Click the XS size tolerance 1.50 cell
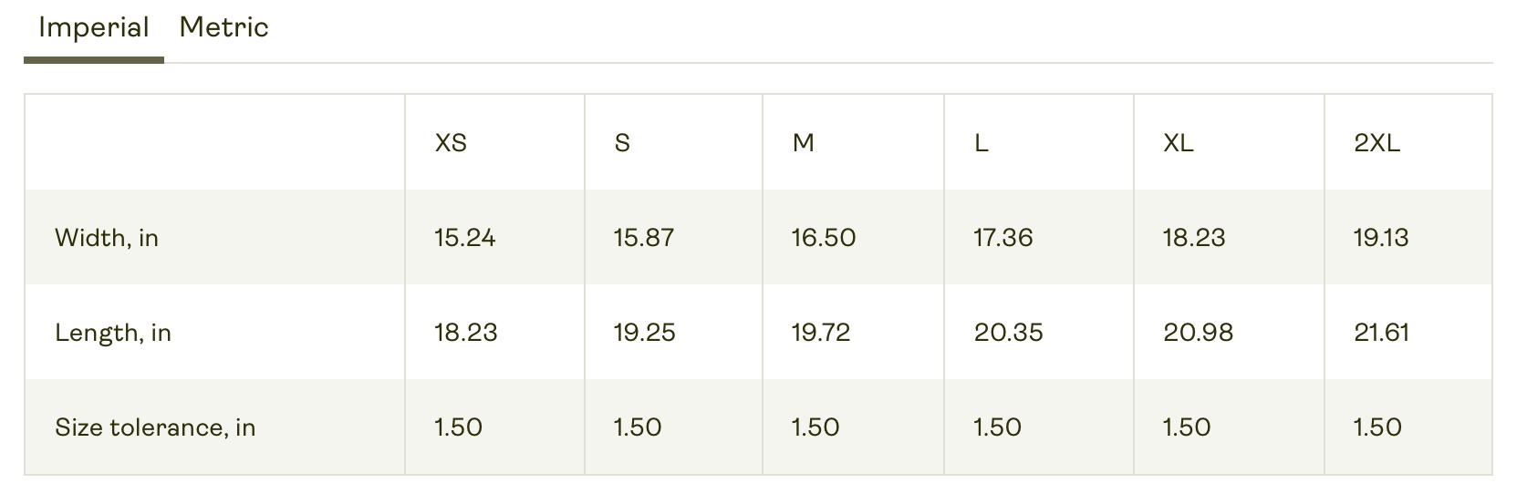This screenshot has width=1527, height=494. coord(459,427)
